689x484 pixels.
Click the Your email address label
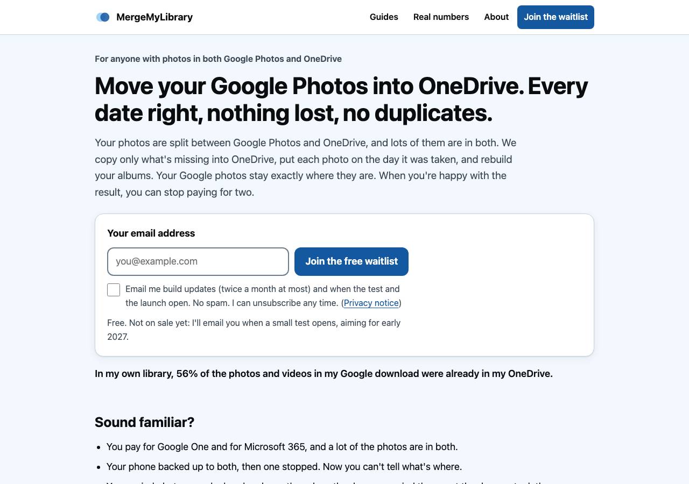151,233
